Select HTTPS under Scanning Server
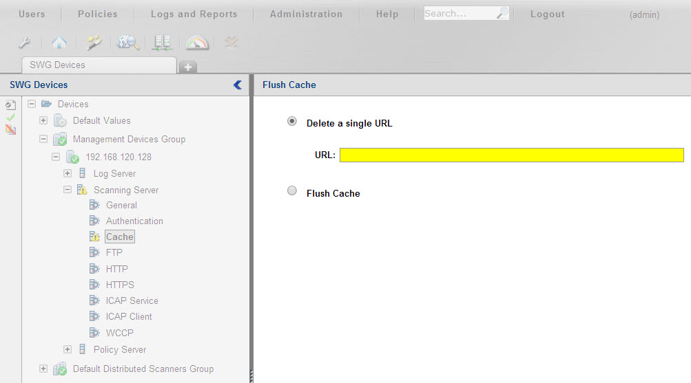 120,285
